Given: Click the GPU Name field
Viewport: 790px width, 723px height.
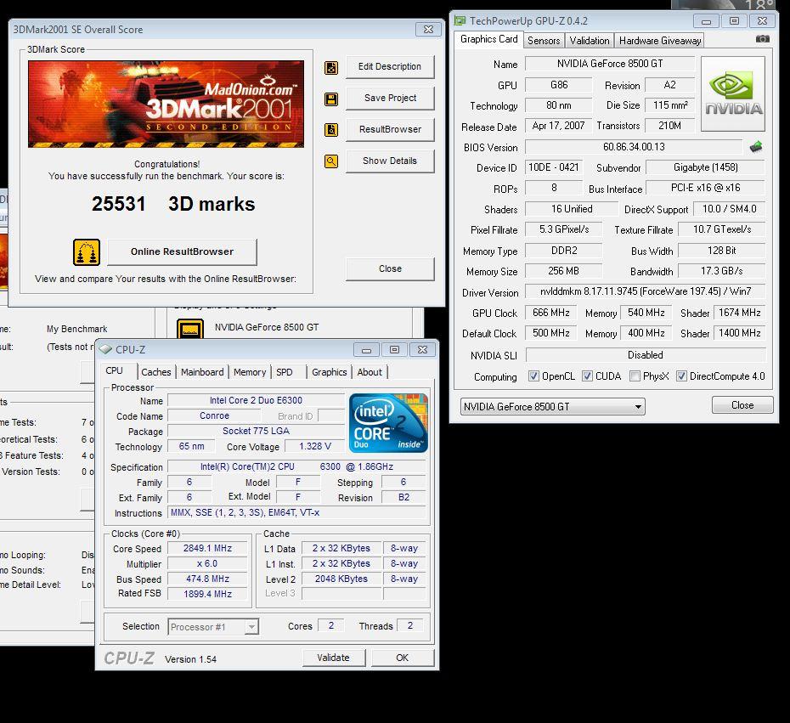Looking at the screenshot, I should (x=610, y=64).
